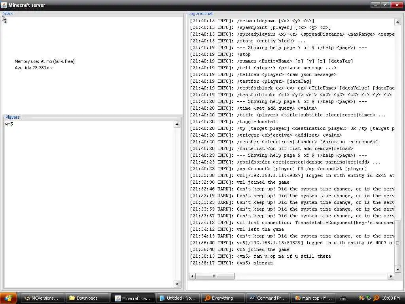Click 'Showing help page 8 of 9' line
Screen dimensions: 405x304
coord(278,102)
